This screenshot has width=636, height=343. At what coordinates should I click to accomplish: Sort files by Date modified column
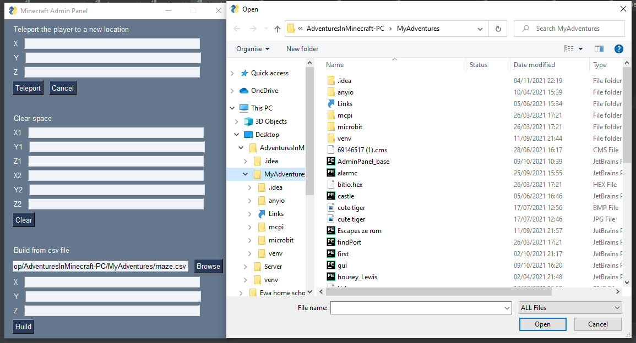point(534,65)
